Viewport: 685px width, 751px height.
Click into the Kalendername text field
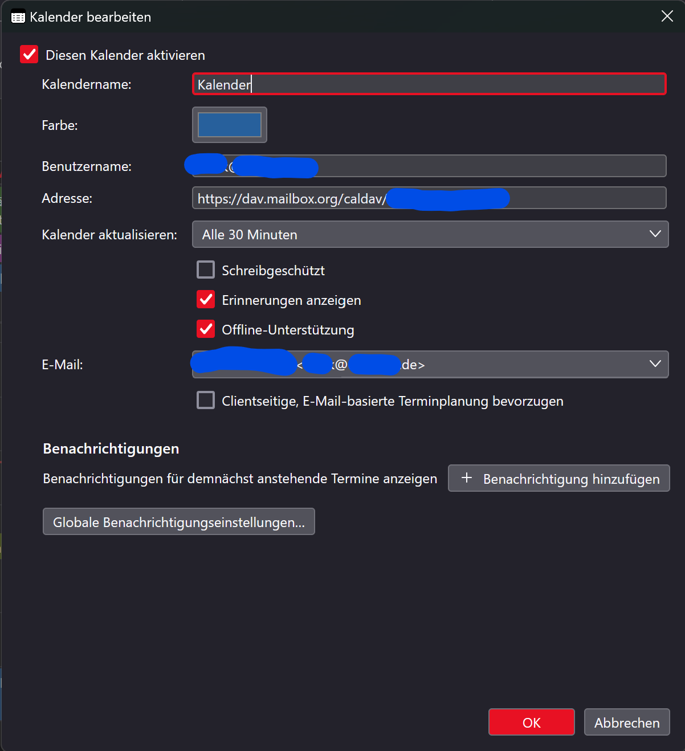click(429, 84)
